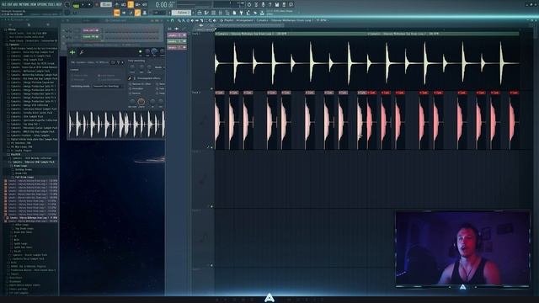Collapse the Full Drum Loops browser folder

[x=24, y=177]
